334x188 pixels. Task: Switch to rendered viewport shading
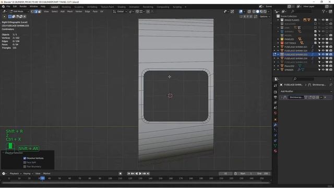tap(265, 11)
